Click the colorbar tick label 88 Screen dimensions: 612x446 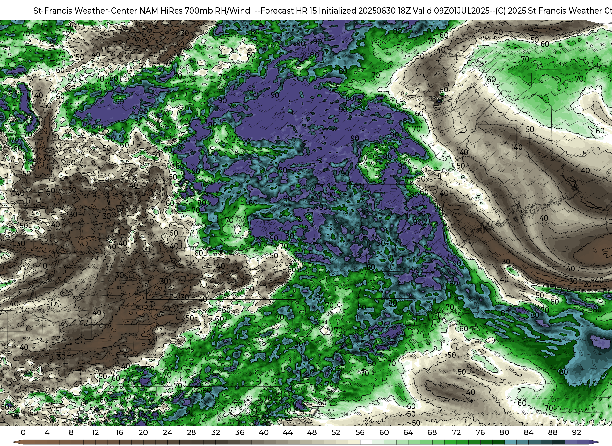click(552, 433)
